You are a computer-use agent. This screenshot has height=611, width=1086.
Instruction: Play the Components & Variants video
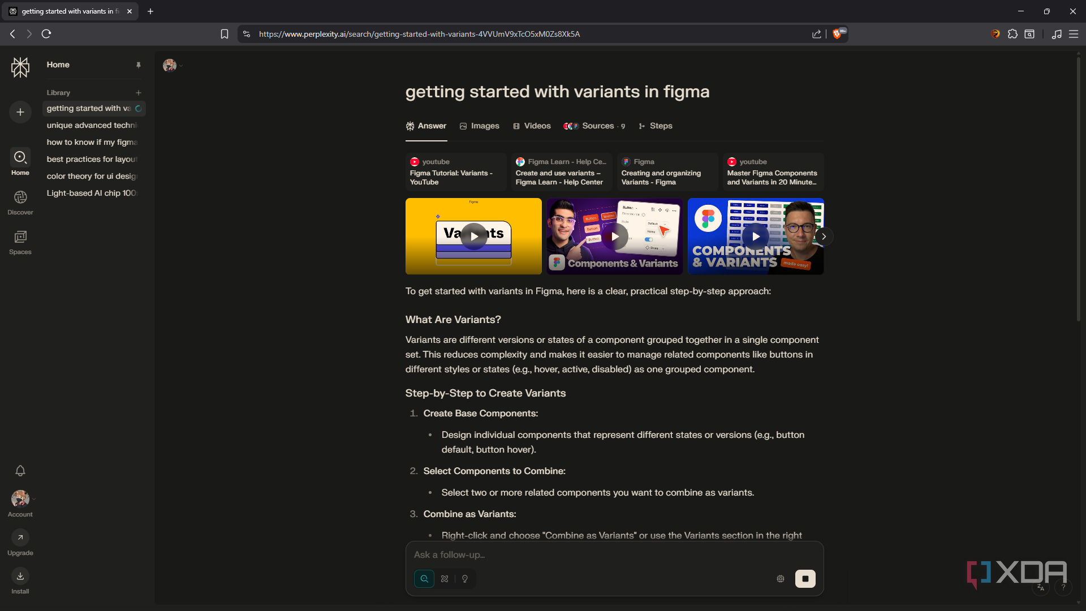615,236
